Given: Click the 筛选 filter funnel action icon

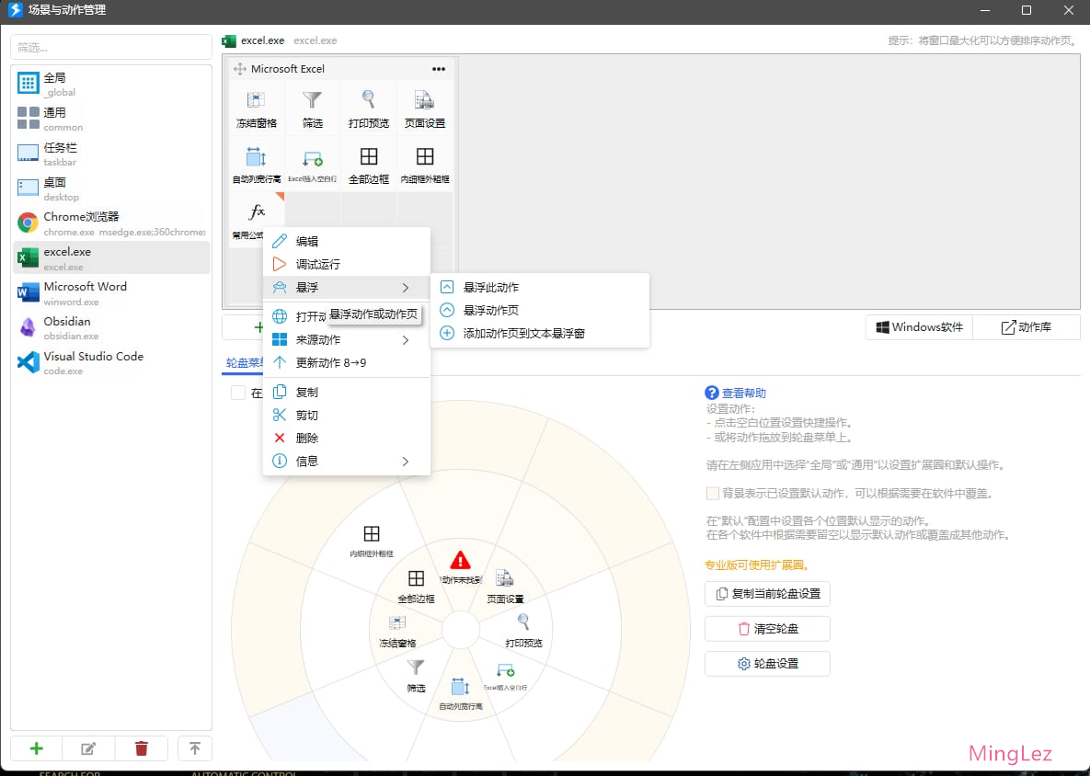Looking at the screenshot, I should pos(312,106).
